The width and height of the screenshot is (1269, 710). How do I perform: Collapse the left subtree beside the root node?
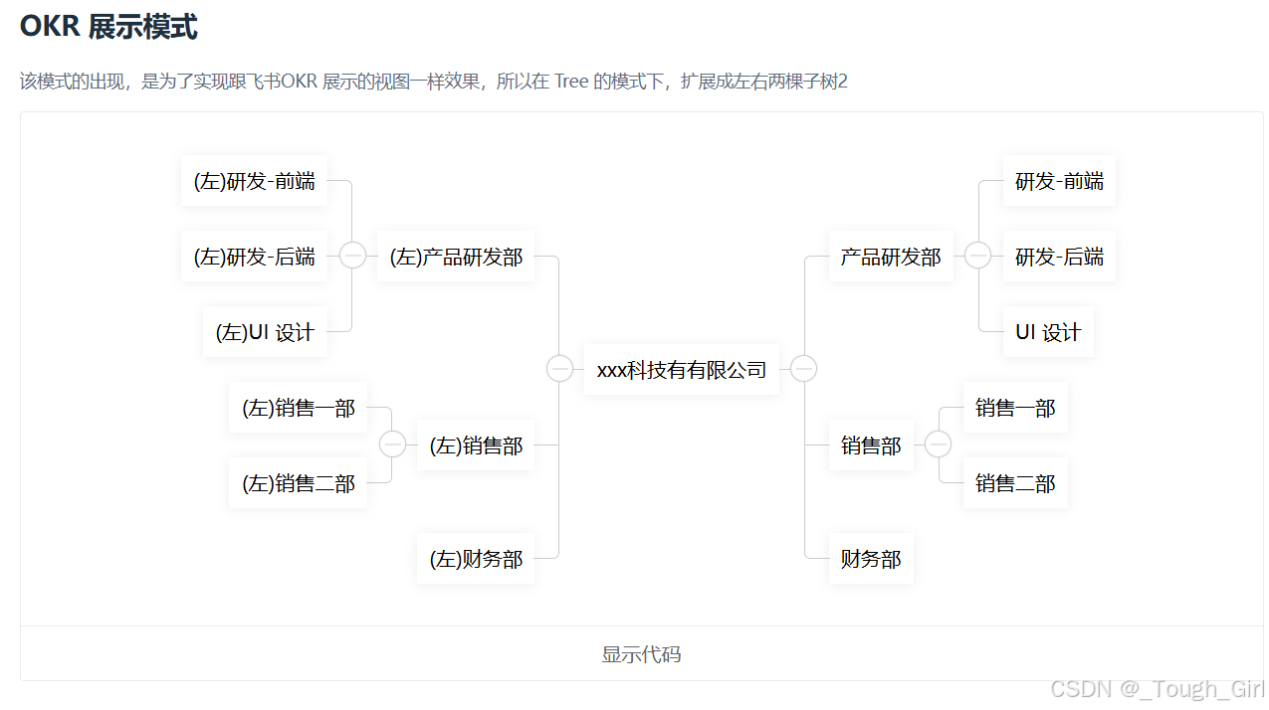[x=559, y=368]
